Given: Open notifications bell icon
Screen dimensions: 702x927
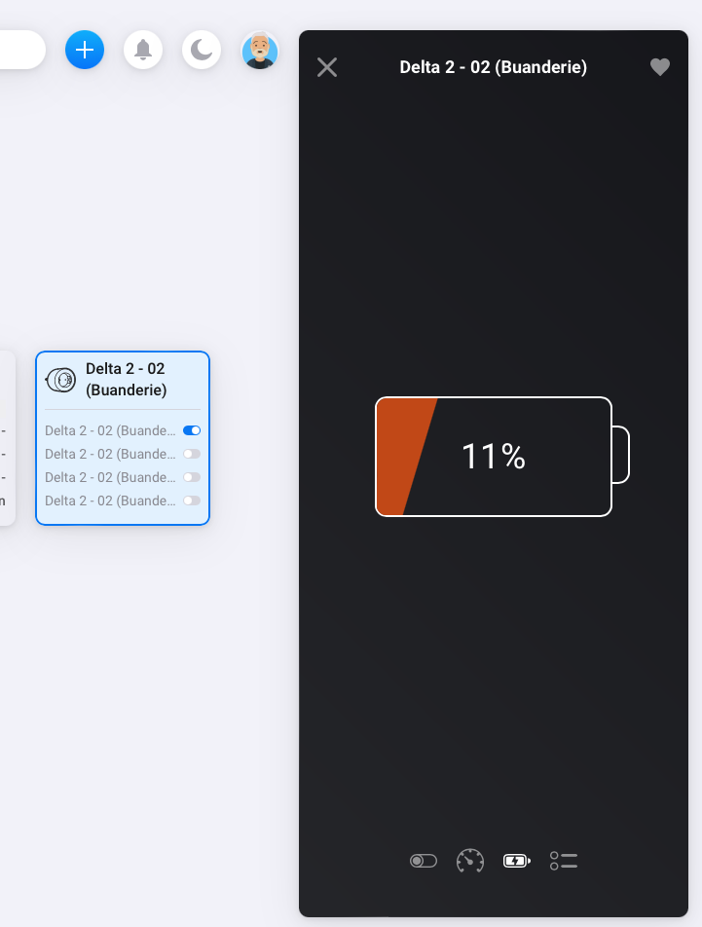Looking at the screenshot, I should (x=143, y=50).
